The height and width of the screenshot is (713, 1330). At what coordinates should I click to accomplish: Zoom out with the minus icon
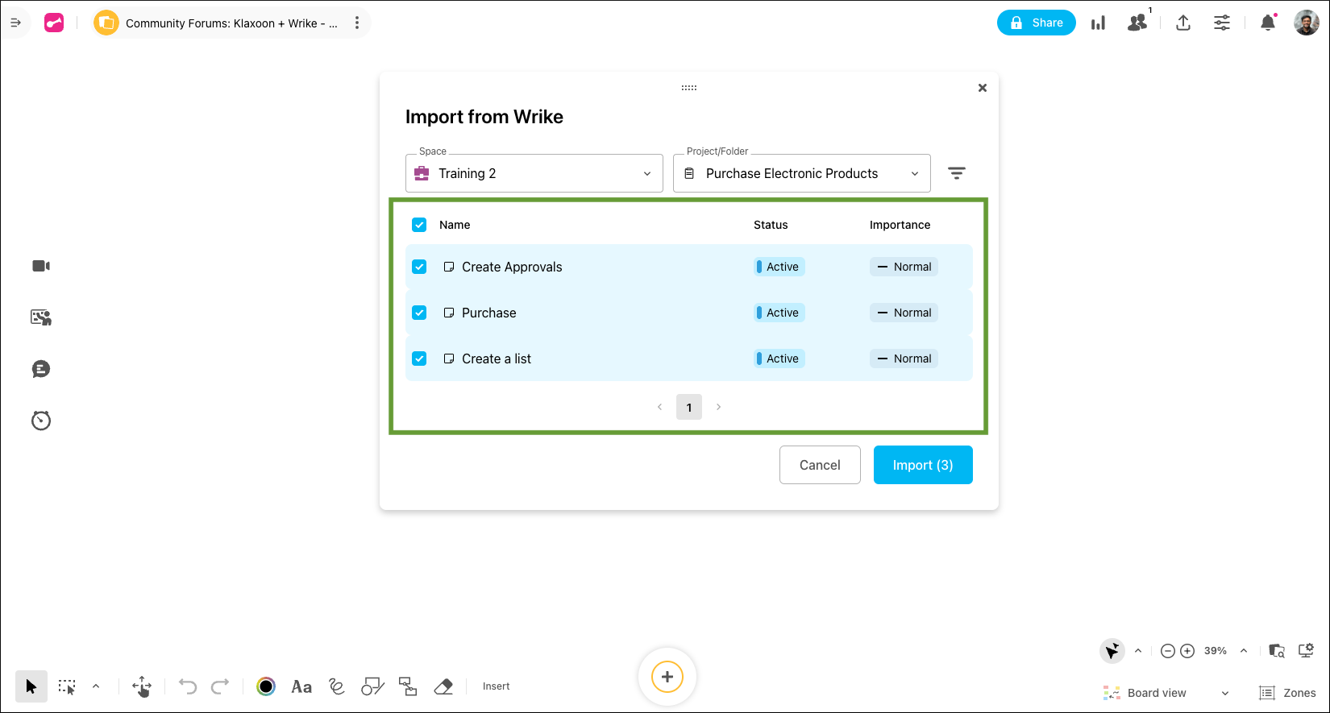pyautogui.click(x=1168, y=651)
